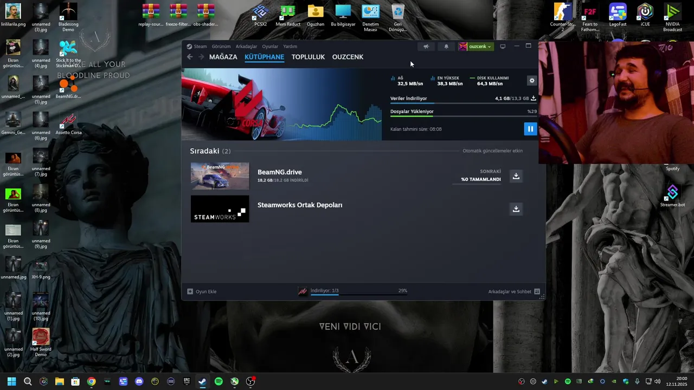Select lirililarila.png file on desktop
This screenshot has width=694, height=390.
pos(13,16)
